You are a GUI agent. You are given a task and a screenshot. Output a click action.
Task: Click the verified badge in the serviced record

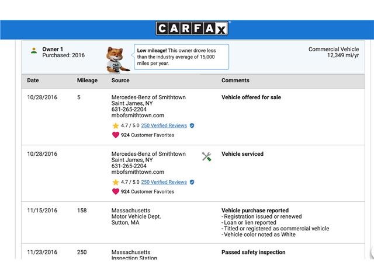tap(192, 182)
